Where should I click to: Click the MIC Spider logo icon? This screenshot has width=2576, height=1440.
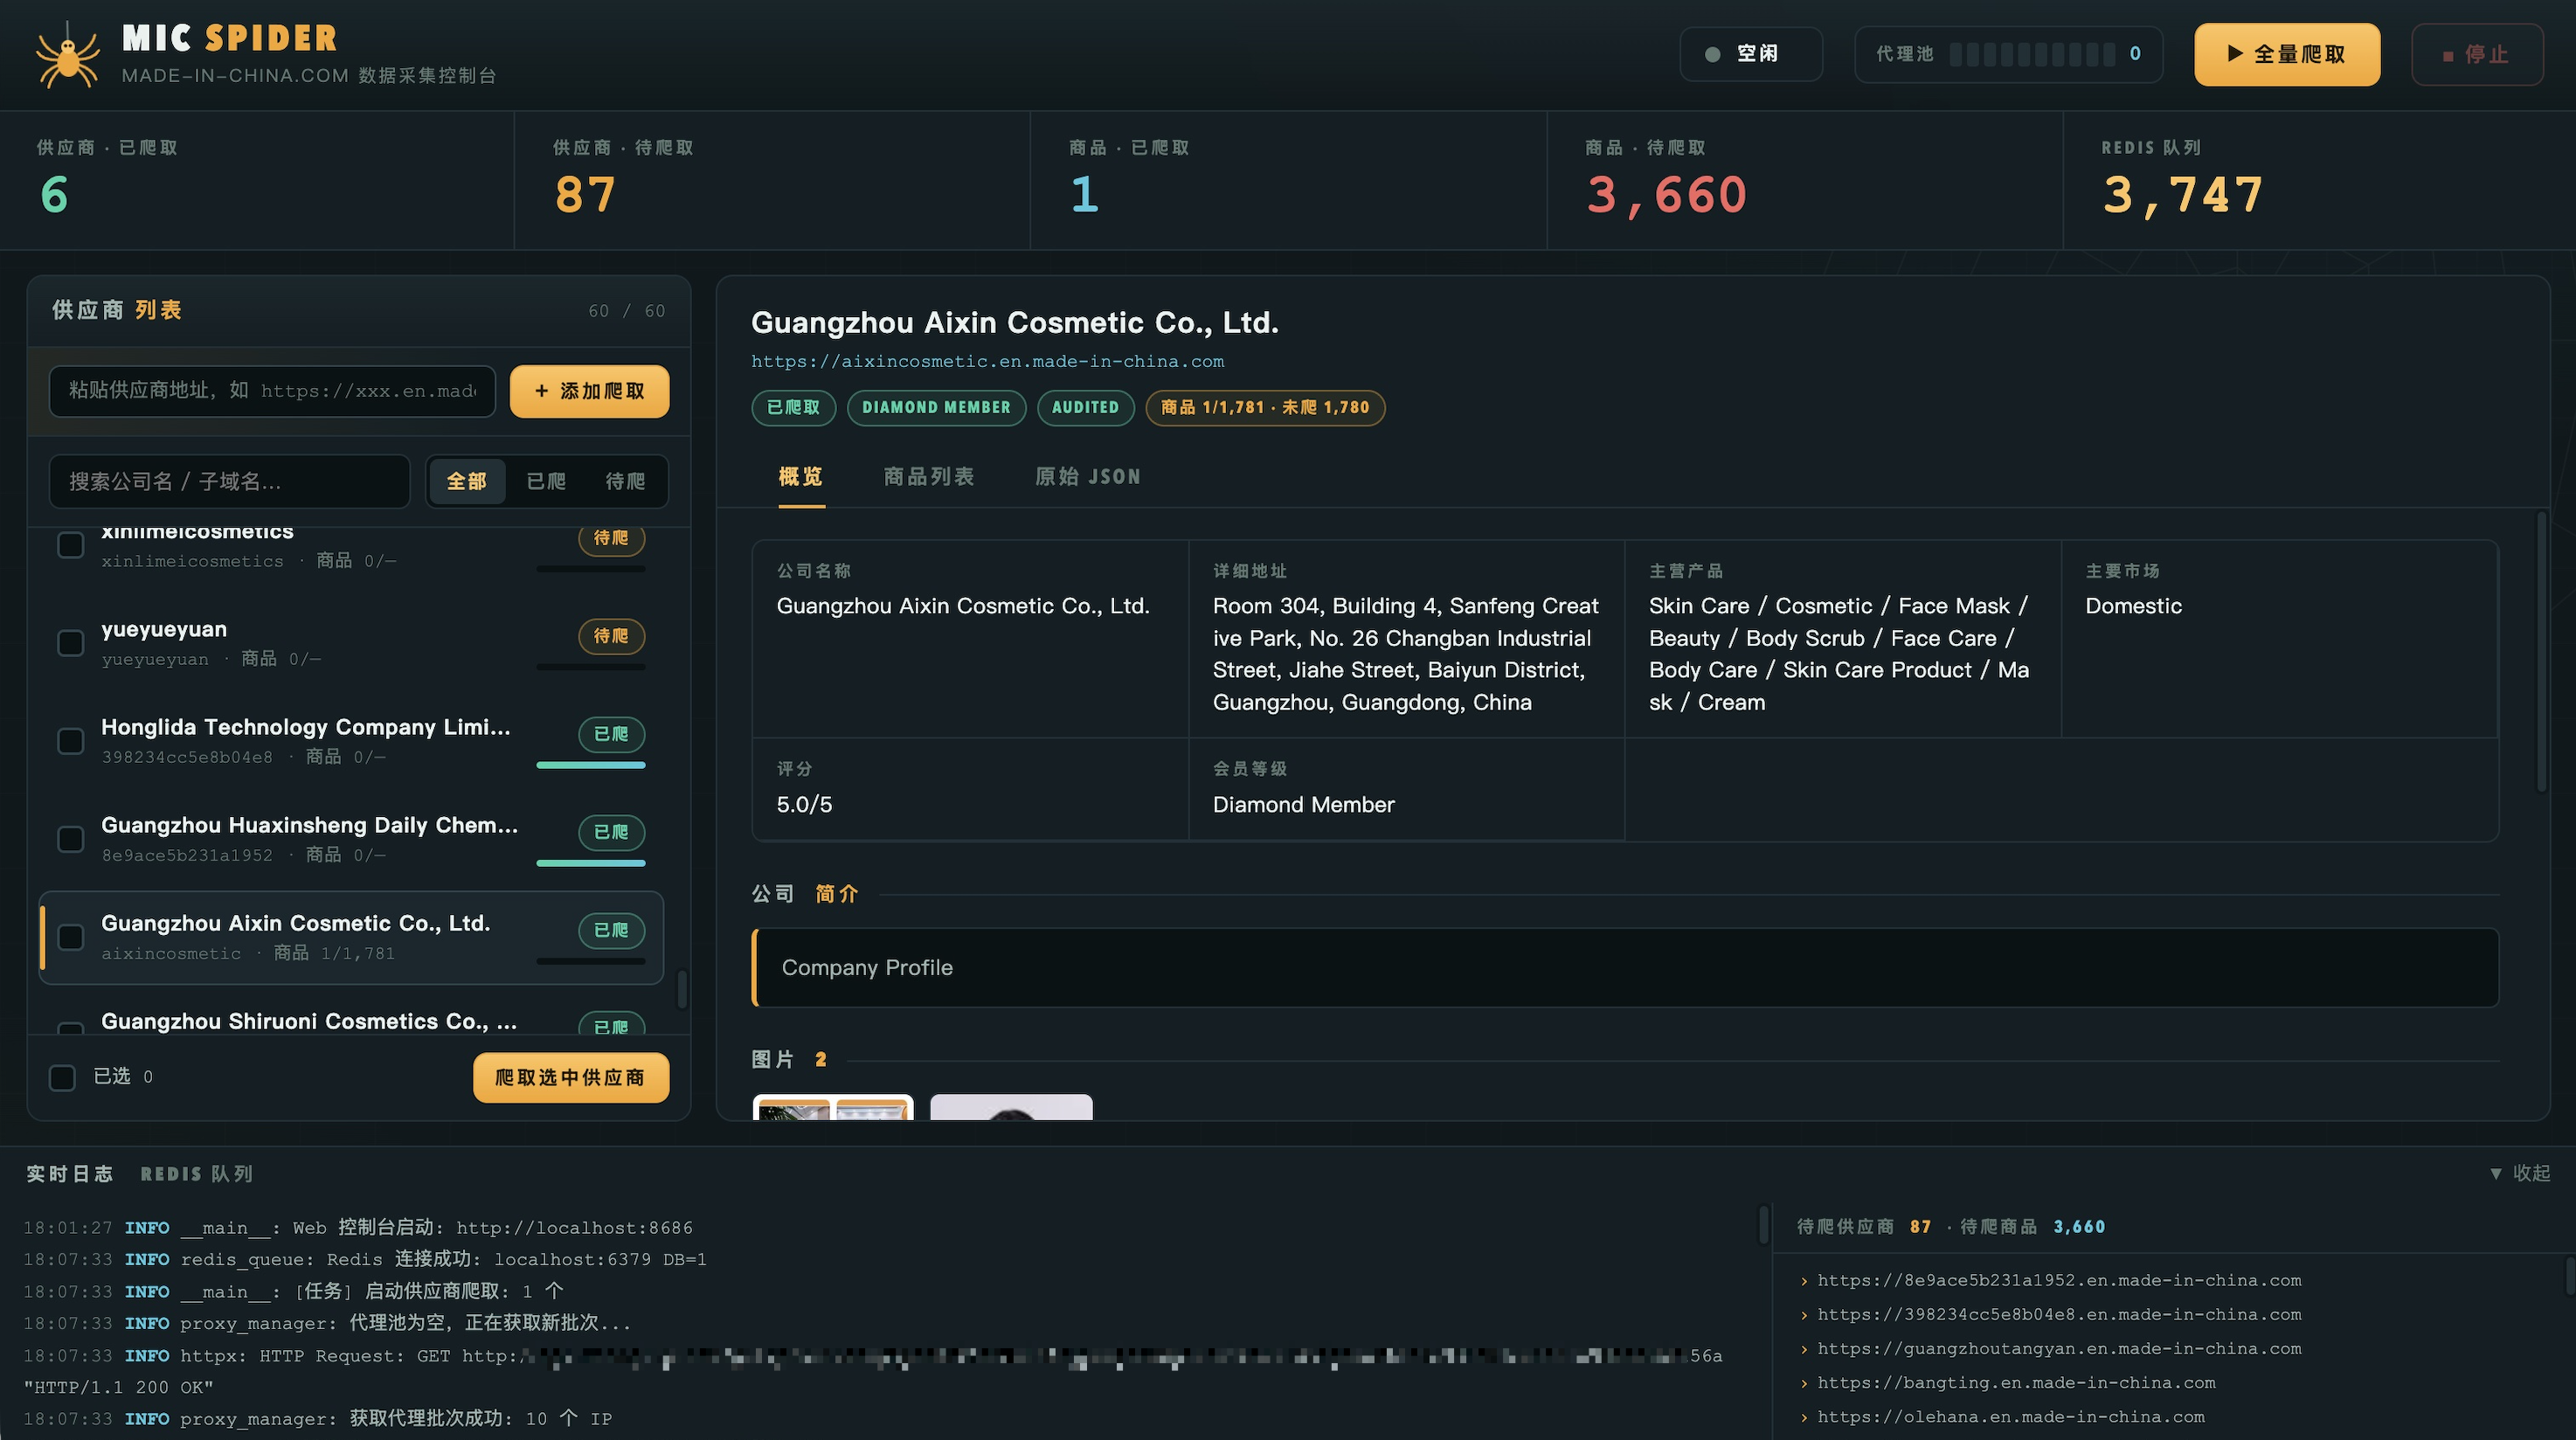[x=67, y=55]
